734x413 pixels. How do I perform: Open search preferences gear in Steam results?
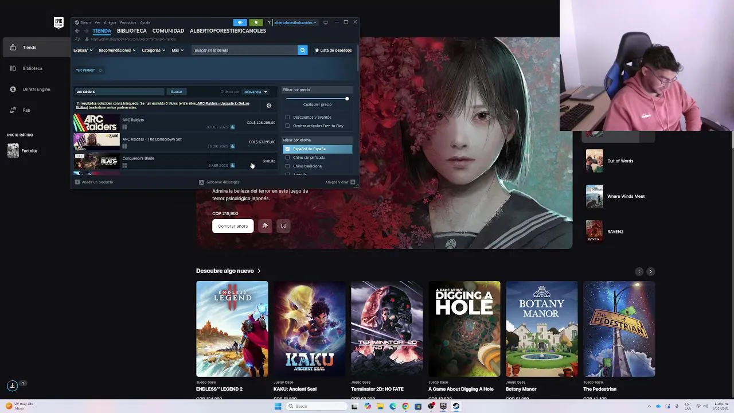[x=269, y=106]
